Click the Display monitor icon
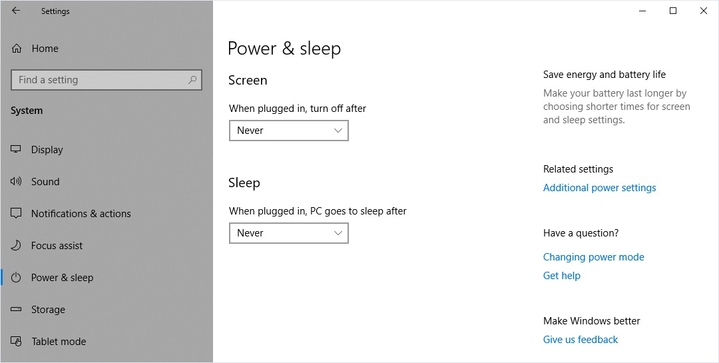 (x=16, y=150)
